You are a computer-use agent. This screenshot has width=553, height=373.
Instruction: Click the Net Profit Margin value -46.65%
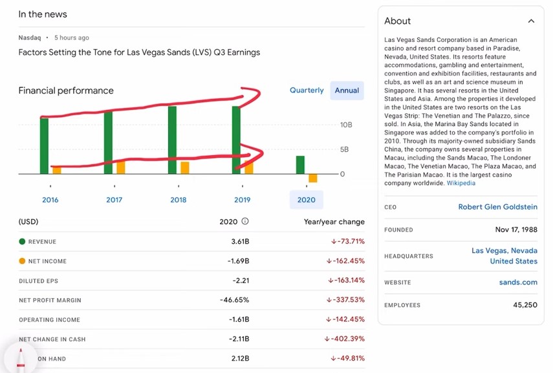tap(235, 300)
